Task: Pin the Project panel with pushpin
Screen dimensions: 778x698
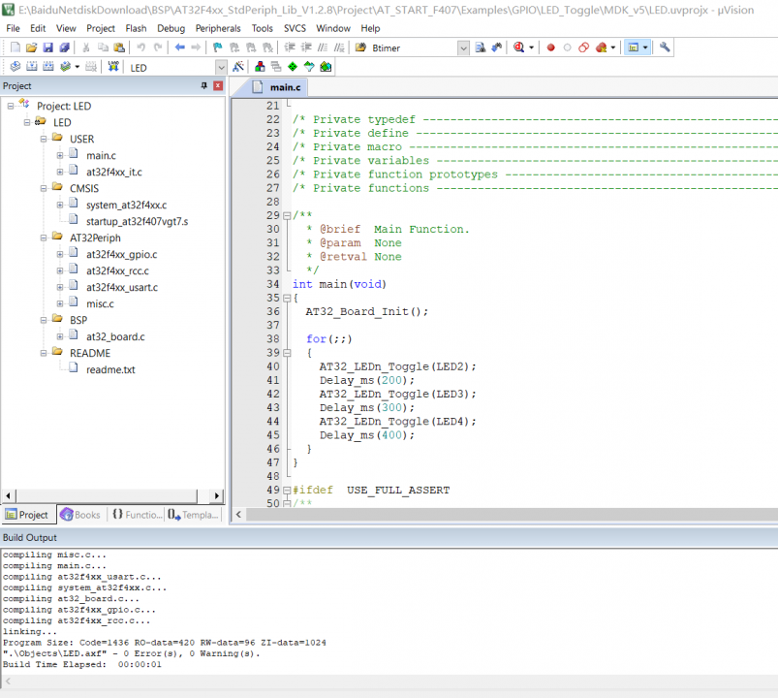Action: coord(203,86)
